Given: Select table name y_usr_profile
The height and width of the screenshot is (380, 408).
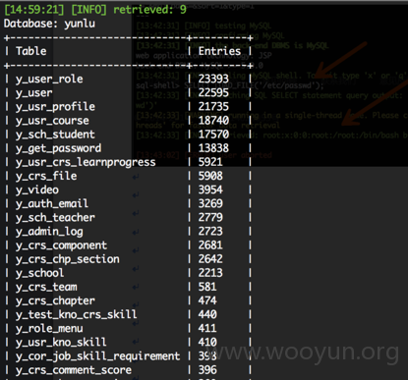Looking at the screenshot, I should pos(55,107).
